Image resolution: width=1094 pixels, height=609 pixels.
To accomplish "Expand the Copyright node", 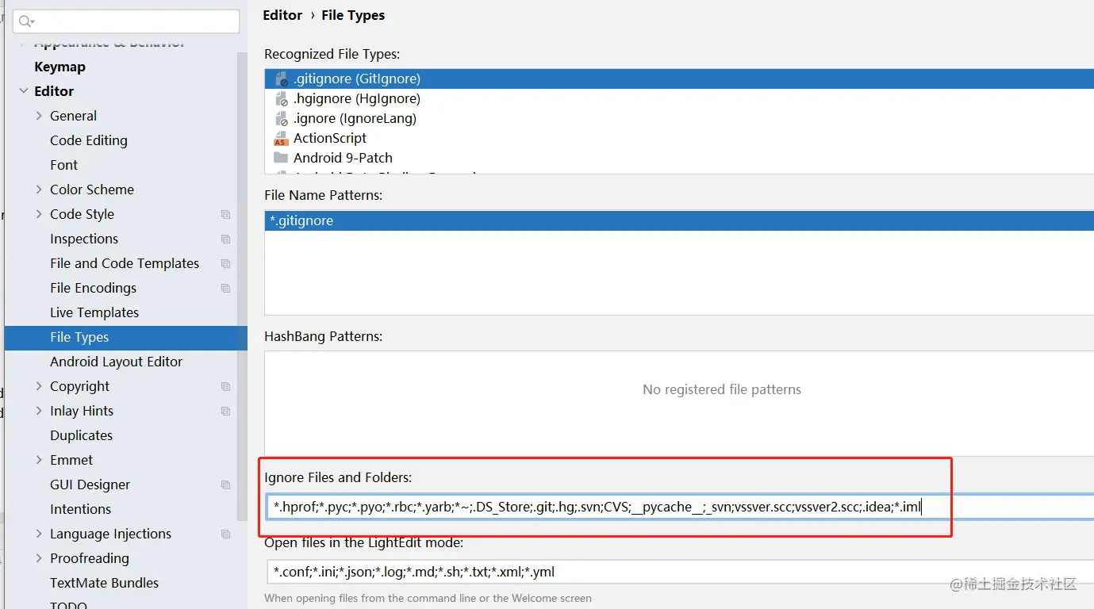I will [40, 386].
